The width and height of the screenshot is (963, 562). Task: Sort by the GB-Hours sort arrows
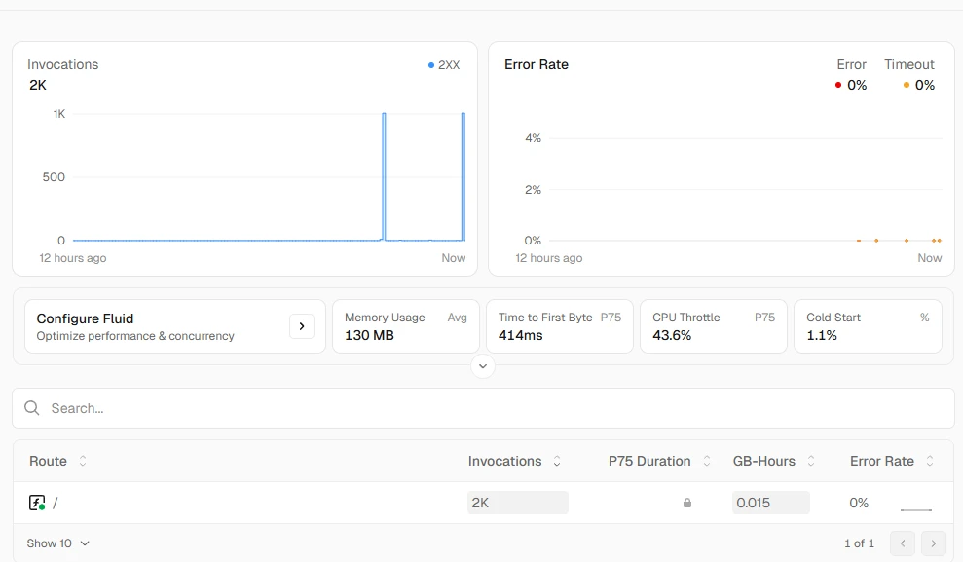tap(811, 461)
